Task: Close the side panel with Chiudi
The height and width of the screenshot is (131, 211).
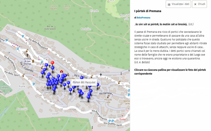Action: [x=199, y=4]
